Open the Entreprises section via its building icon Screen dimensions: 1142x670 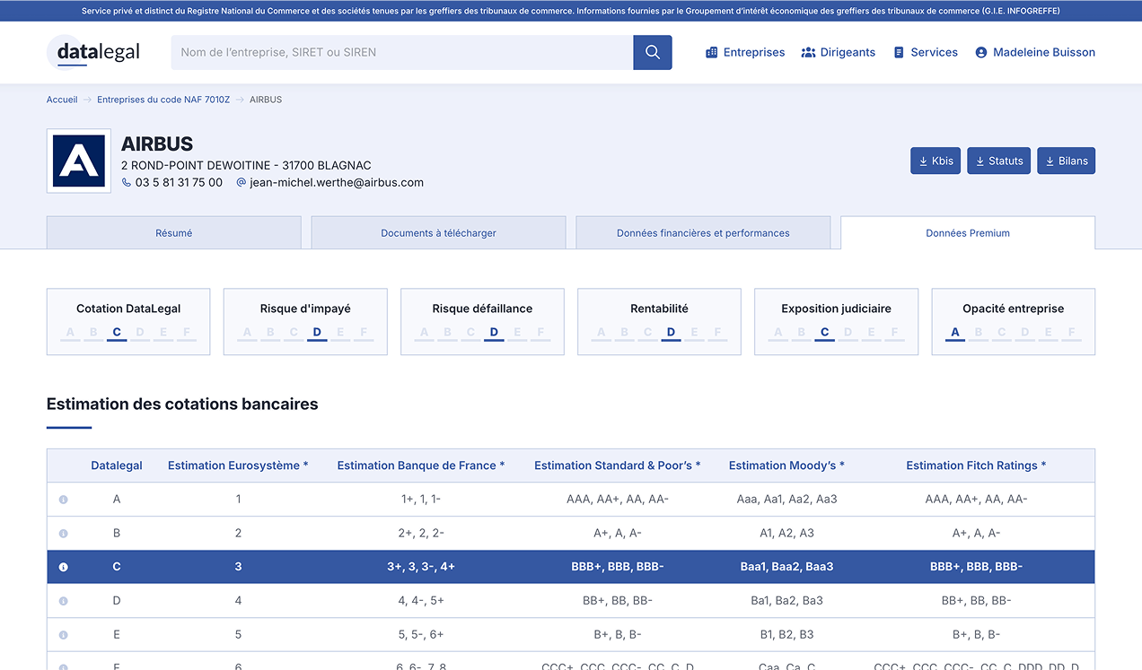coord(712,52)
